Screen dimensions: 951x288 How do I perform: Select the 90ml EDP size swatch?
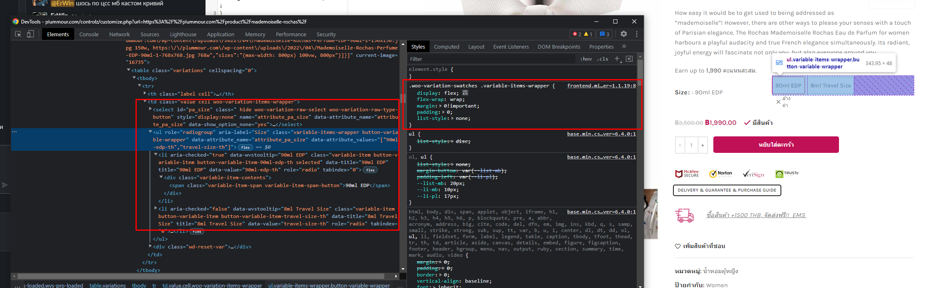(788, 86)
